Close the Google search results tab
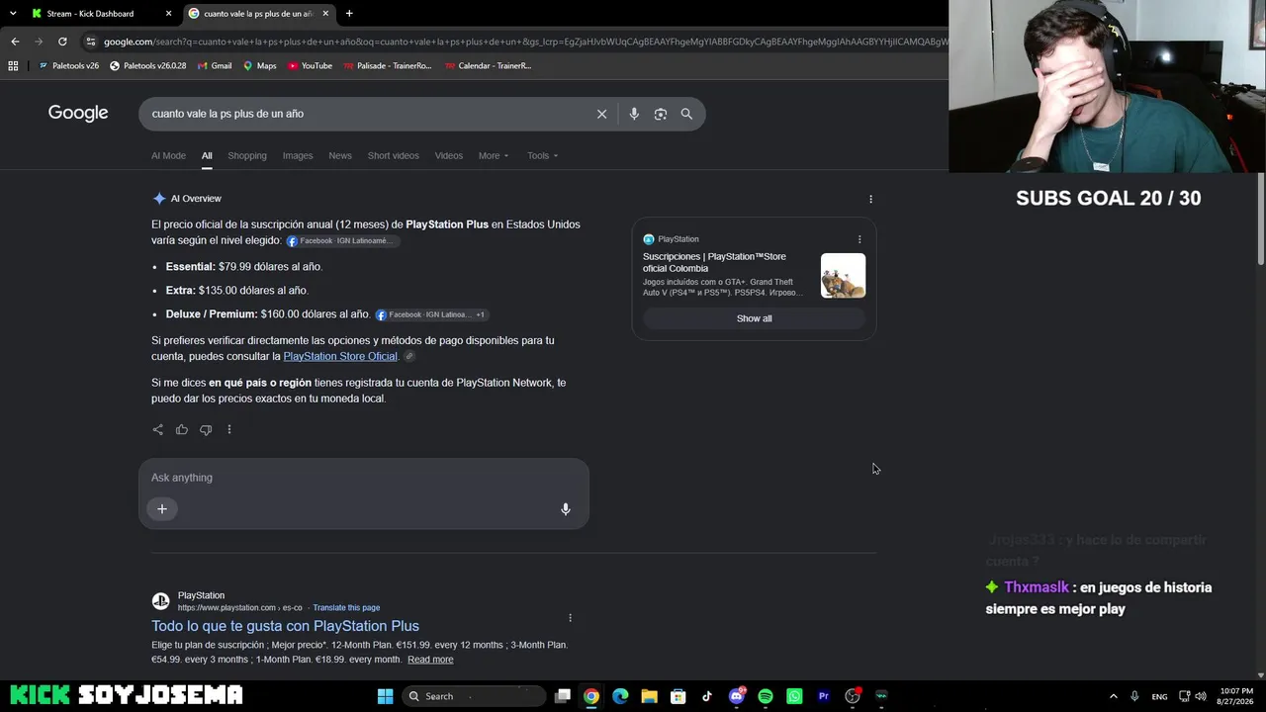The width and height of the screenshot is (1266, 712). [325, 14]
